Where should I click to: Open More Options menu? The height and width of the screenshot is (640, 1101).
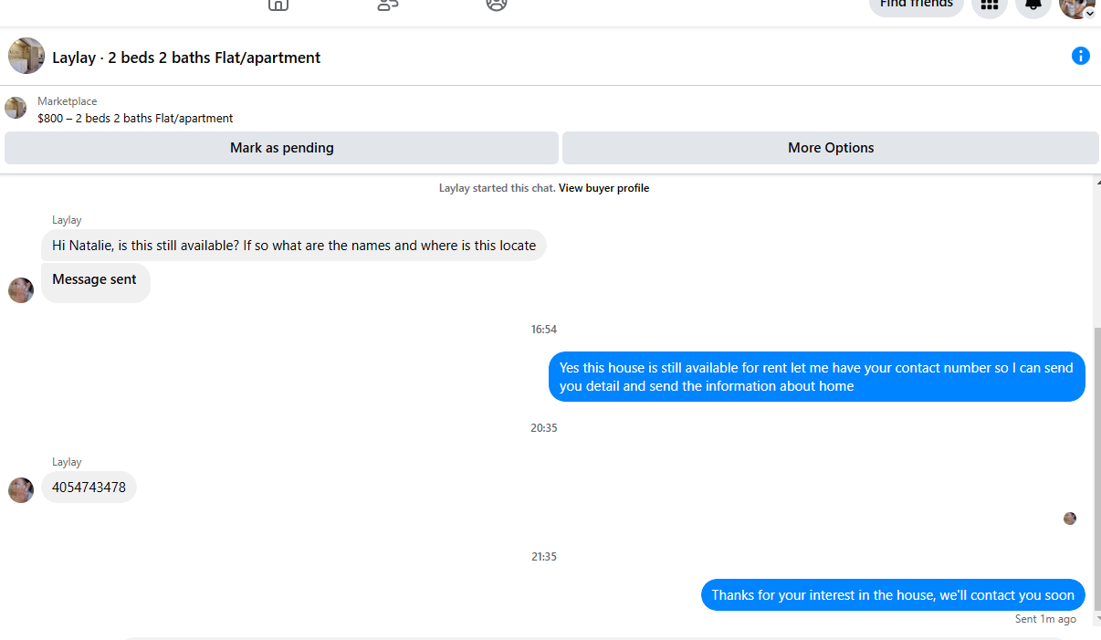click(x=831, y=148)
